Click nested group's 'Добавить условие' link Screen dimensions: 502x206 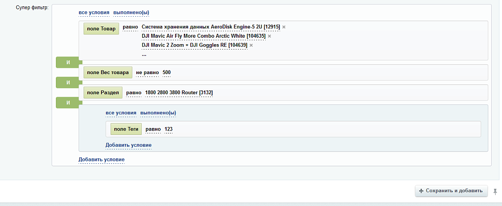point(128,145)
